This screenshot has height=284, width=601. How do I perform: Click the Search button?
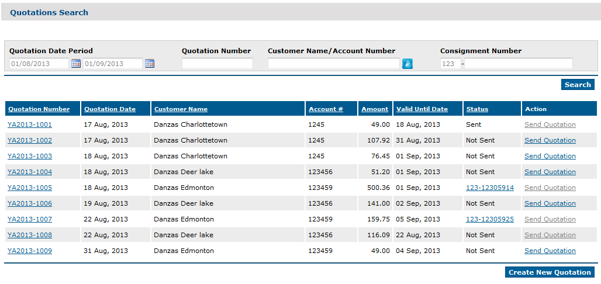578,85
